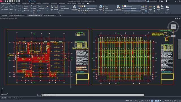Open Właściwości warstwy (Layer Properties)
The width and height of the screenshot is (181, 102).
74,8
